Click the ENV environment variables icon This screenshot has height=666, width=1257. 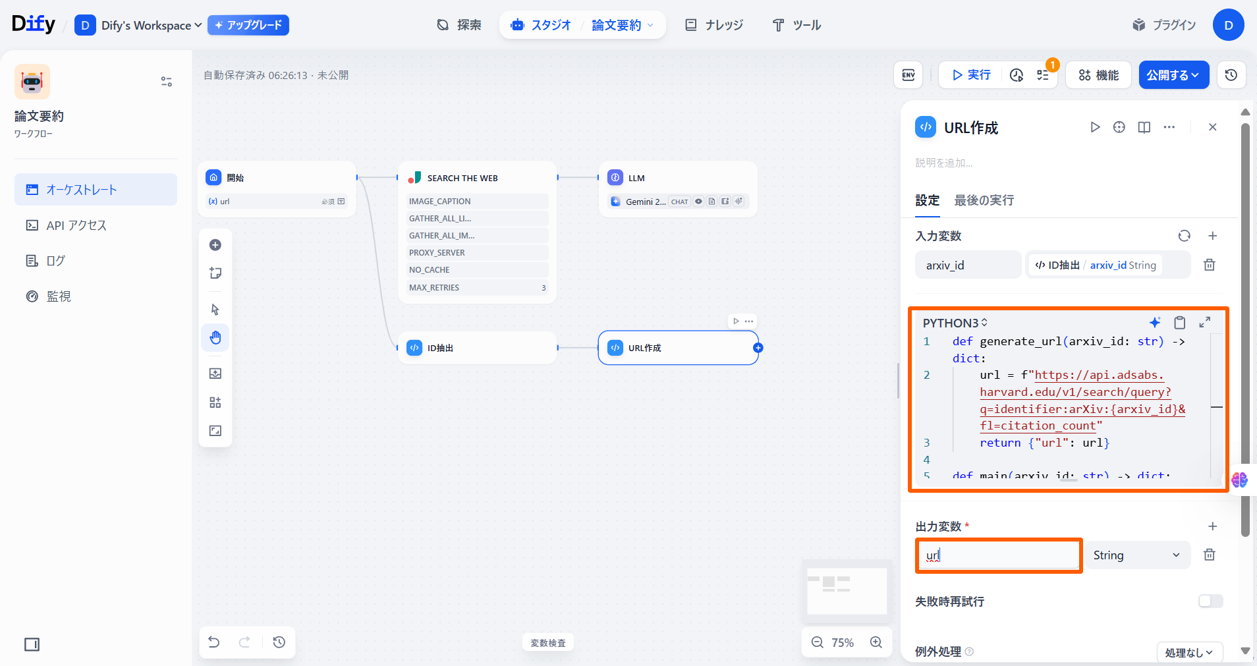pyautogui.click(x=908, y=75)
